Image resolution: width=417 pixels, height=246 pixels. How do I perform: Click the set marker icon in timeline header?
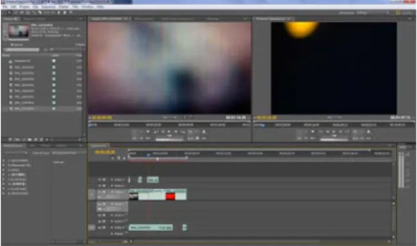click(124, 158)
